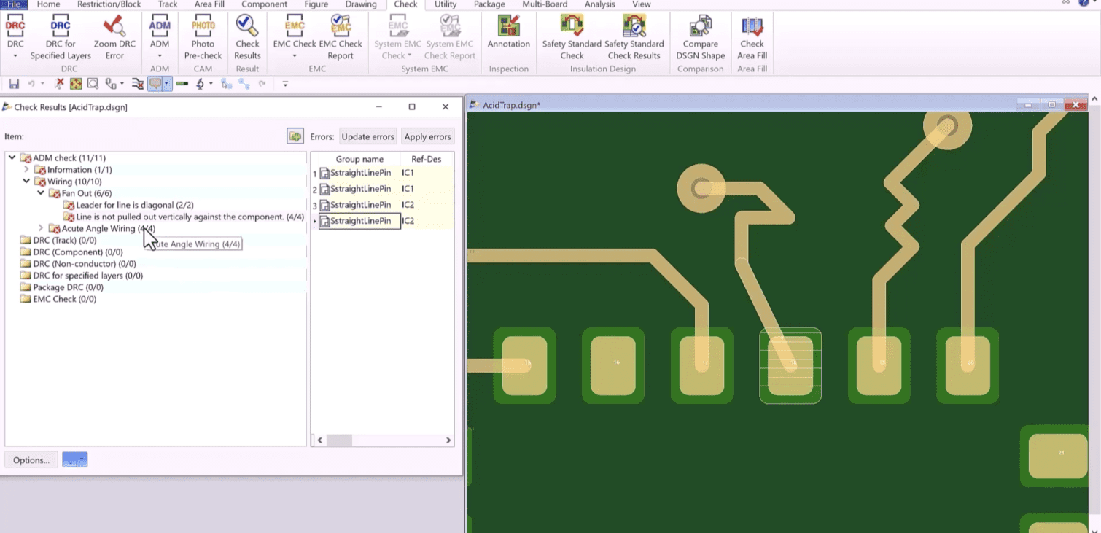Click right arrow of error list scrollbar
This screenshot has height=533, width=1101.
[x=448, y=440]
